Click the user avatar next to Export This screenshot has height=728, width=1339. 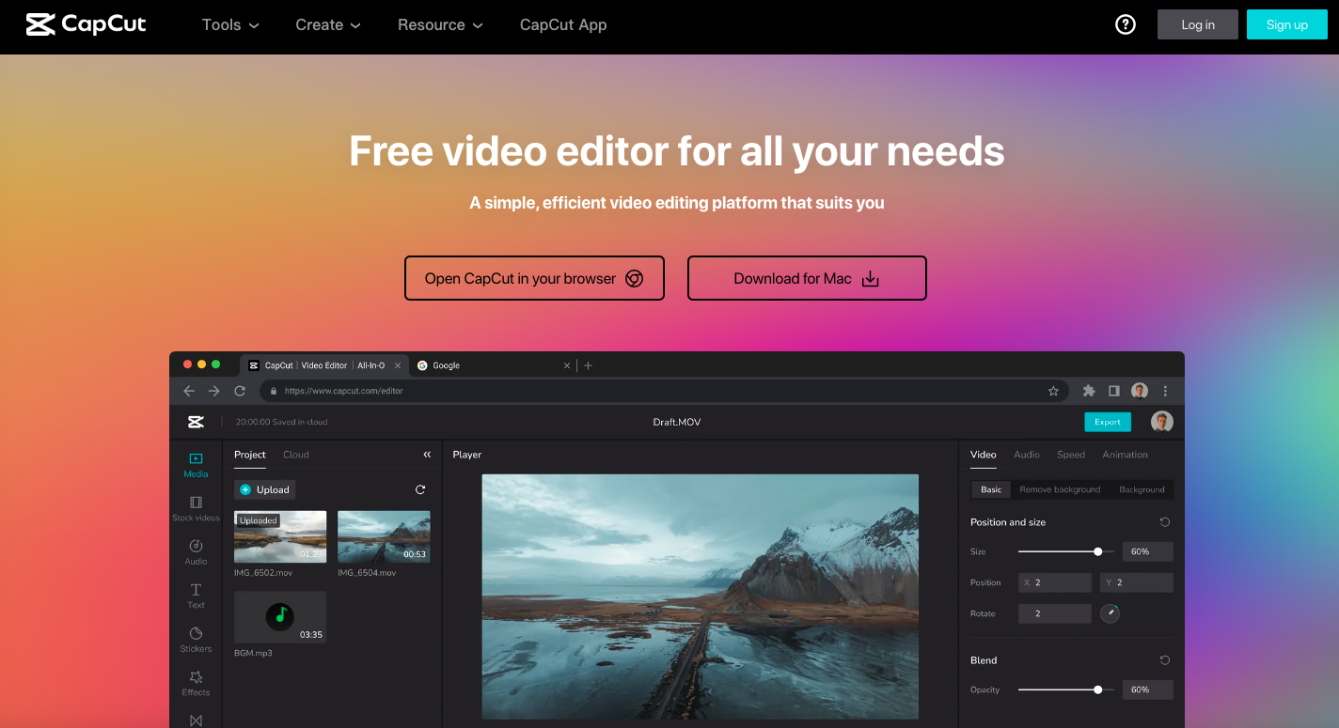point(1162,422)
